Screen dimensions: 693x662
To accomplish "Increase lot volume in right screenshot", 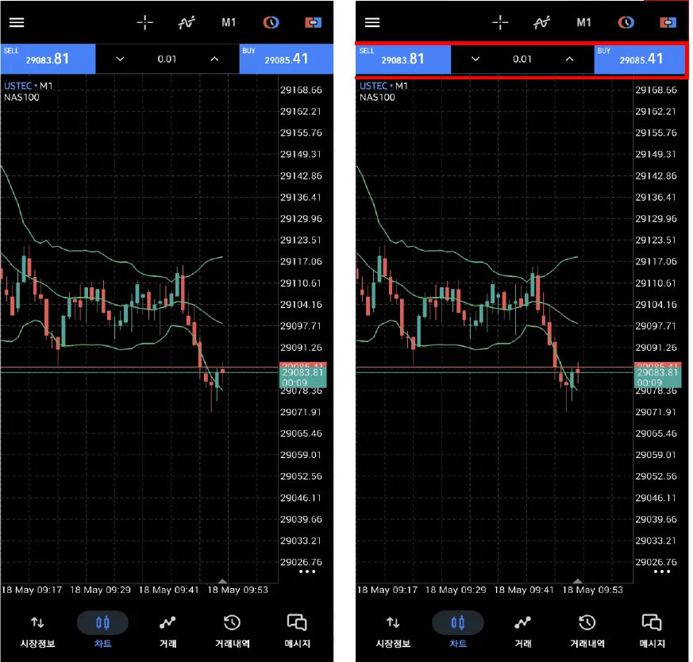I will 570,59.
